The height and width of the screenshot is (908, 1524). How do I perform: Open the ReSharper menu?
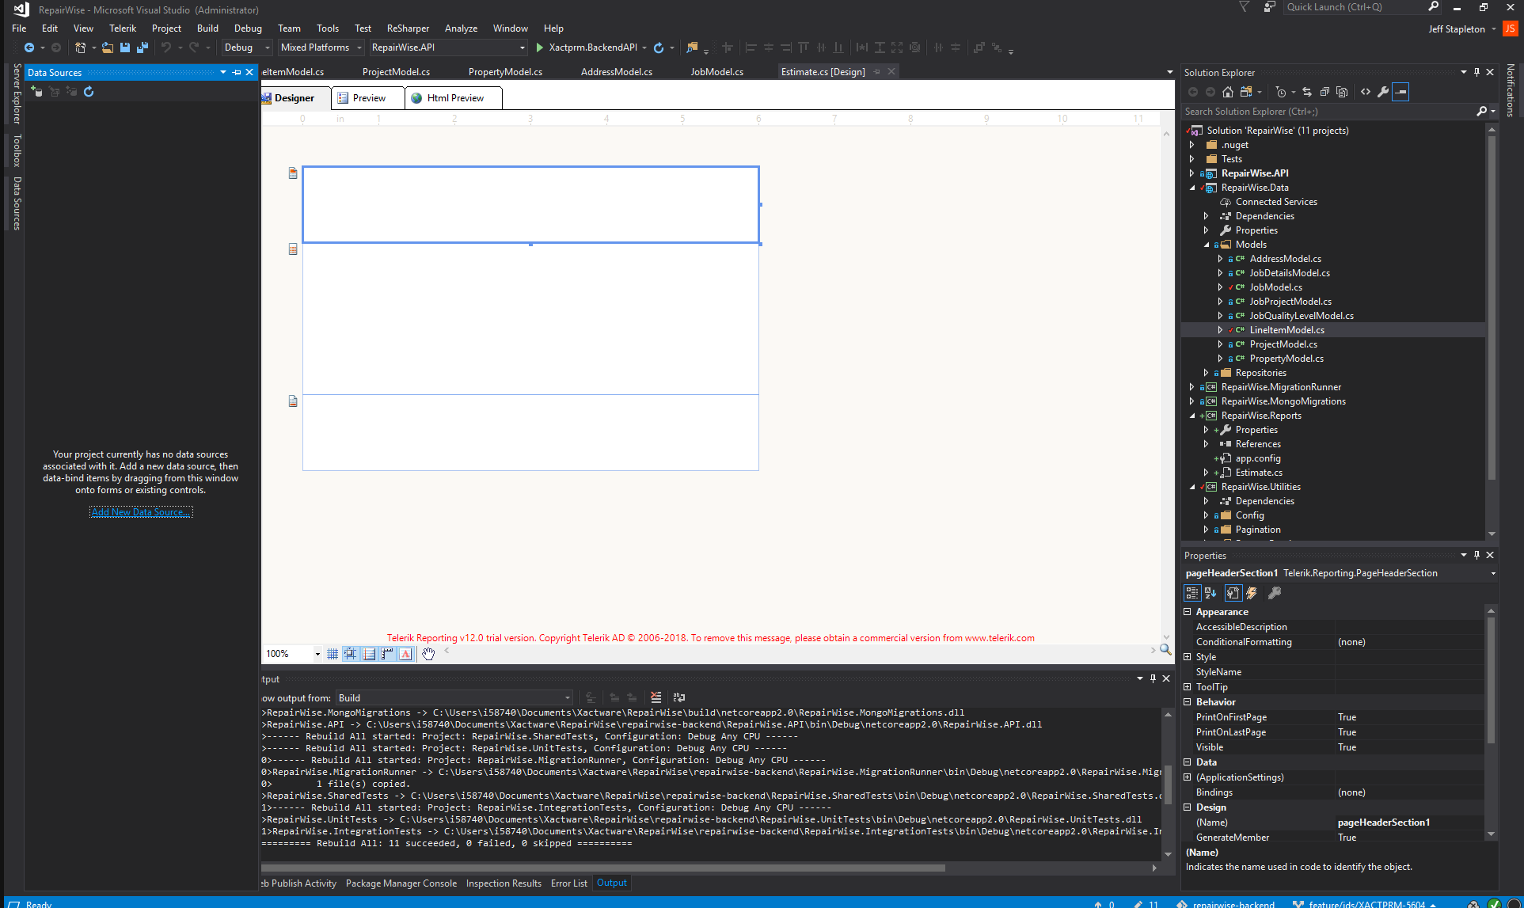click(x=408, y=28)
